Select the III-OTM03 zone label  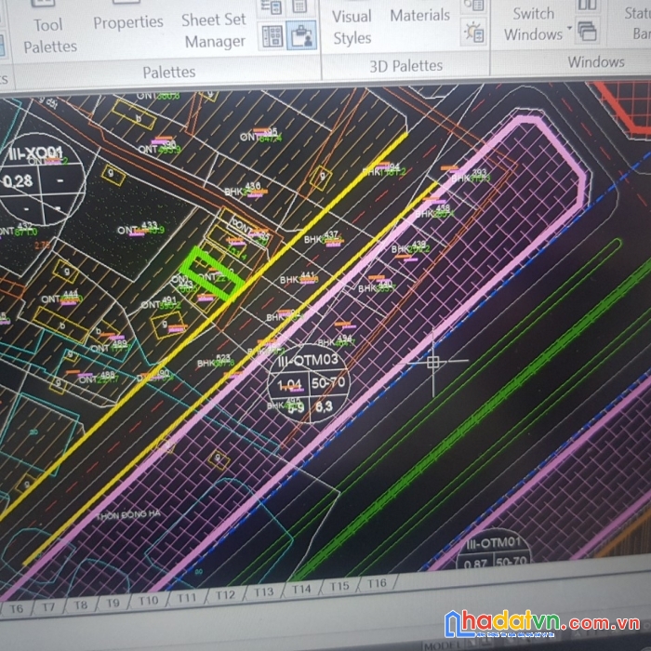click(308, 360)
